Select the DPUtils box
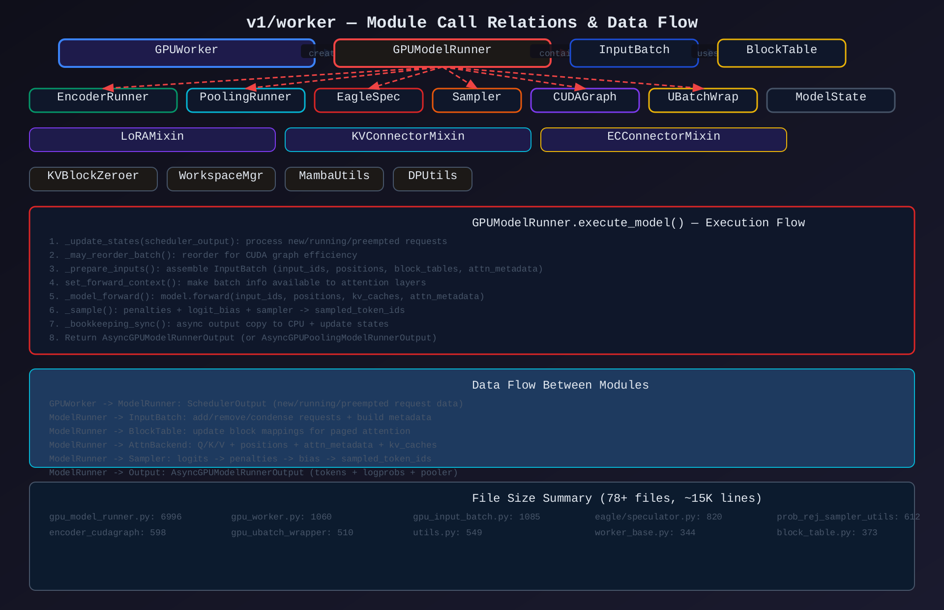 pyautogui.click(x=432, y=179)
